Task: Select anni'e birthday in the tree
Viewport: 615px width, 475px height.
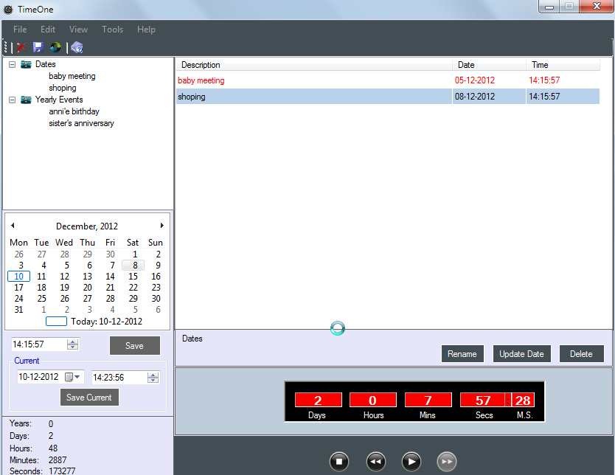Action: [74, 111]
